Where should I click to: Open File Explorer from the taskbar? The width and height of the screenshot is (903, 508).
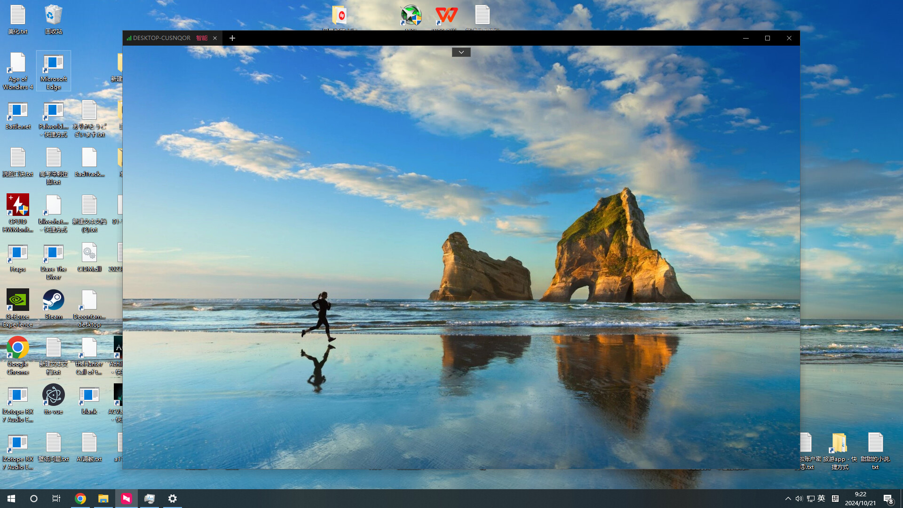tap(103, 498)
